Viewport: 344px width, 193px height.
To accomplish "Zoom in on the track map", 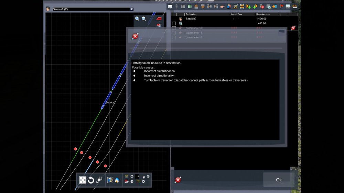I will [x=137, y=19].
